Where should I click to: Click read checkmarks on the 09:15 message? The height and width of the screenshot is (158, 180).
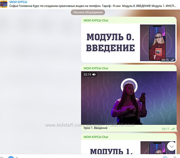(x=172, y=60)
